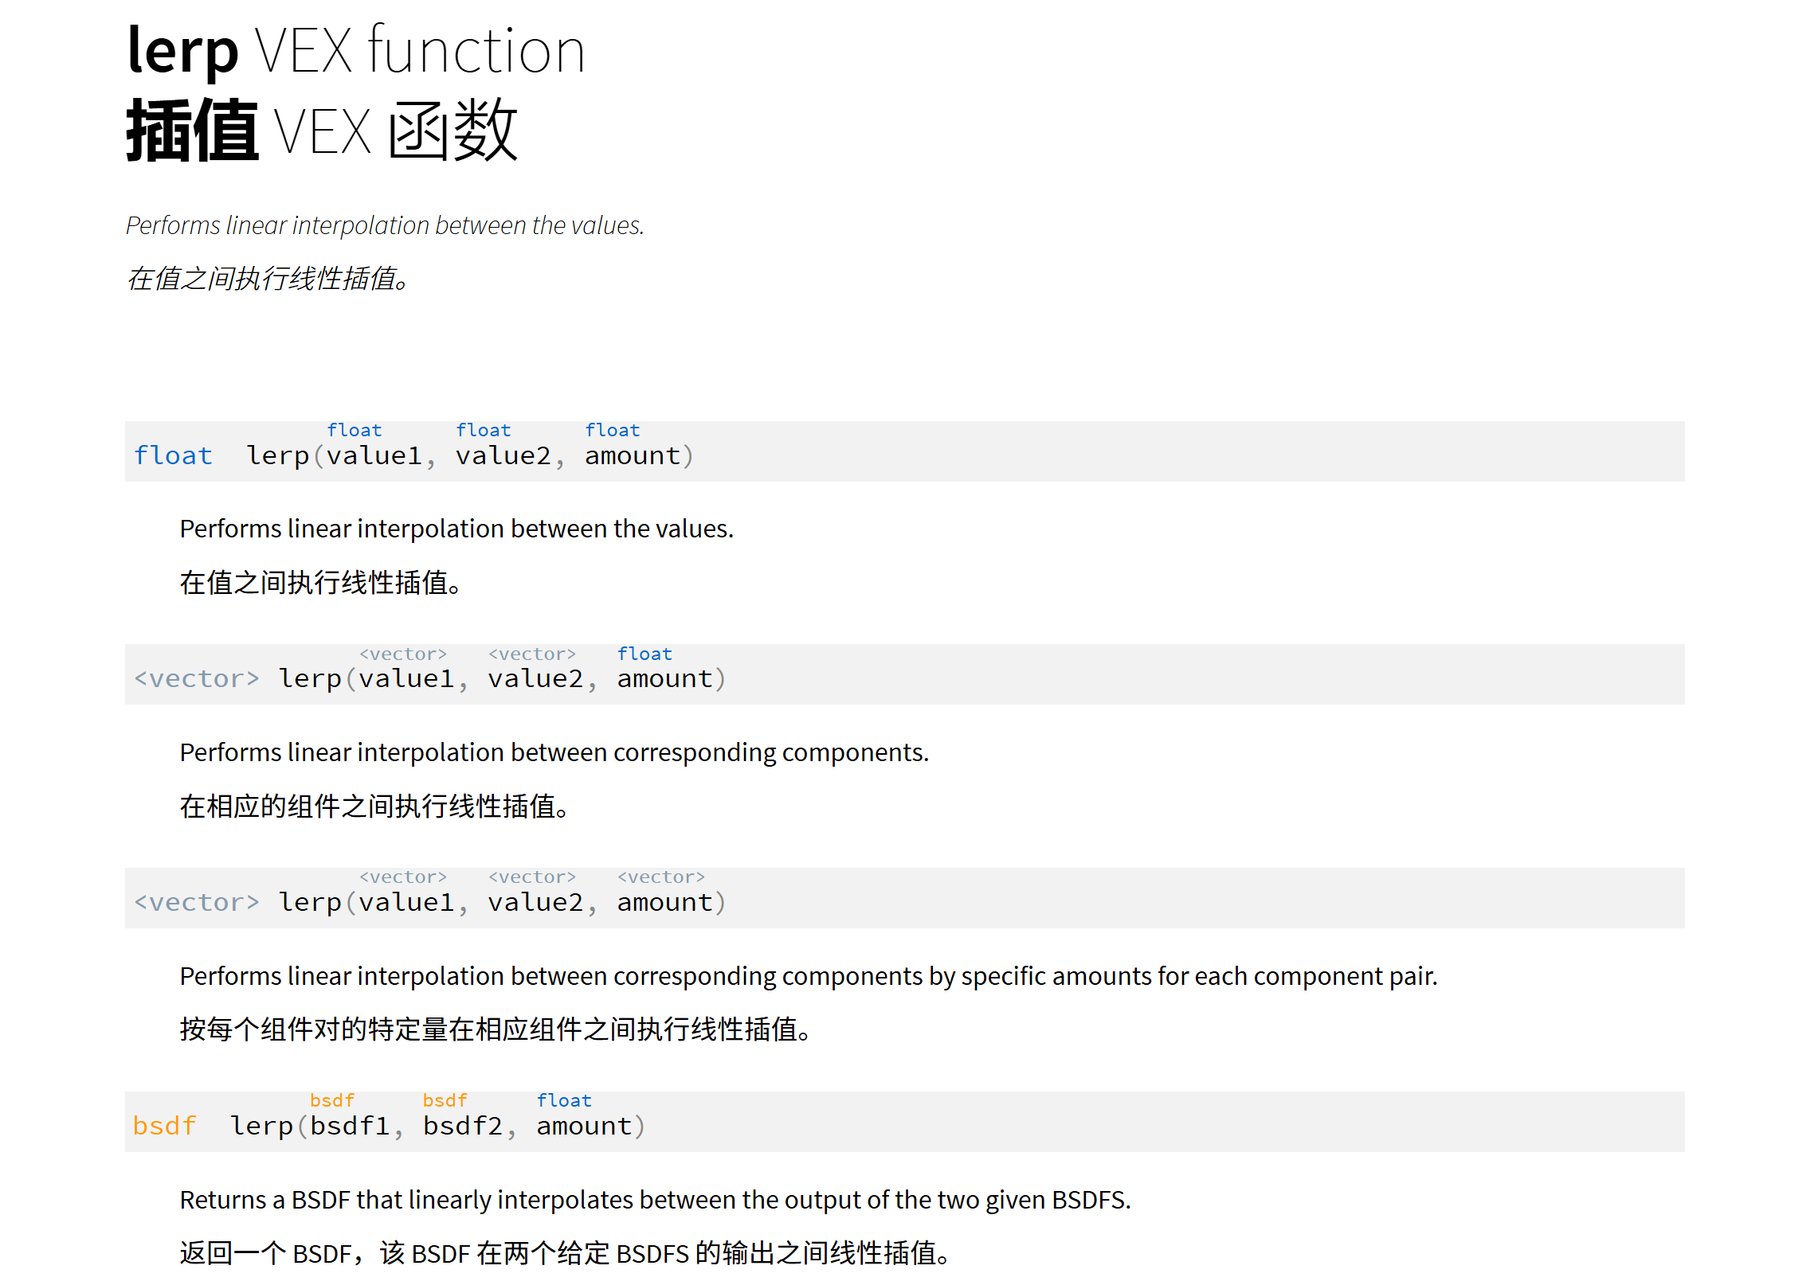Click the 'Returns a BSDF that linearly interpolates' text
Image resolution: width=1818 pixels, height=1285 pixels.
tap(655, 1200)
